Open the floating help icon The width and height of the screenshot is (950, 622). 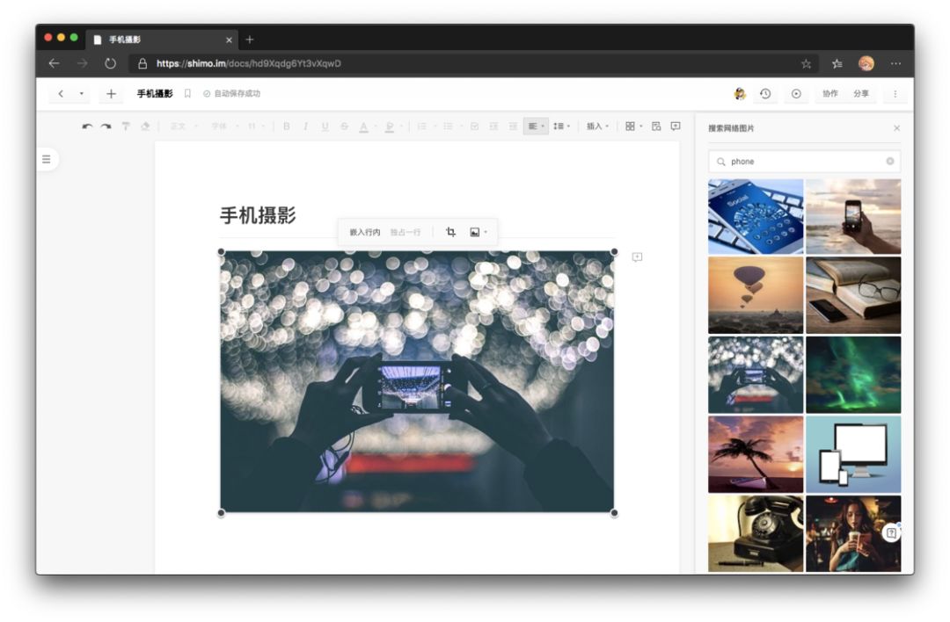[x=891, y=532]
